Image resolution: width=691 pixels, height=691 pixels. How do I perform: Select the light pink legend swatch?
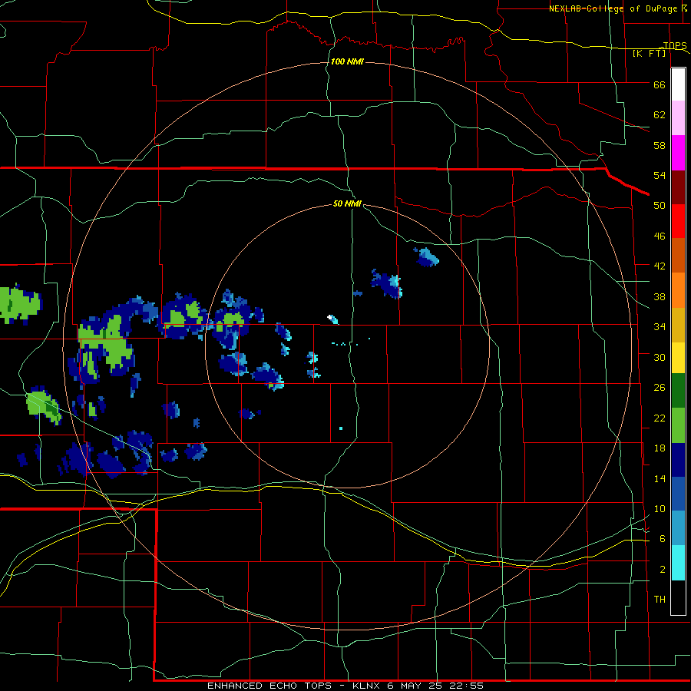678,117
